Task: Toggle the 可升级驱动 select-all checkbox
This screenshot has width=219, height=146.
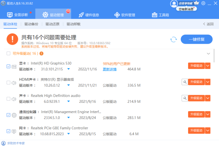Action: tap(8, 54)
